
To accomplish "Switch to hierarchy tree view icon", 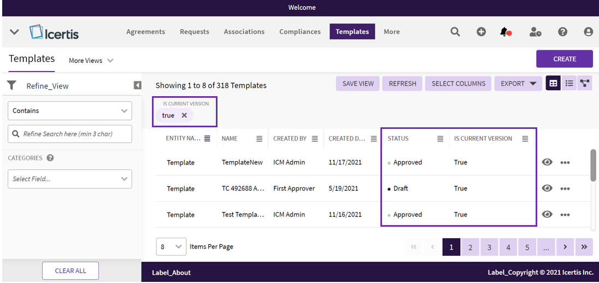I will (x=585, y=84).
